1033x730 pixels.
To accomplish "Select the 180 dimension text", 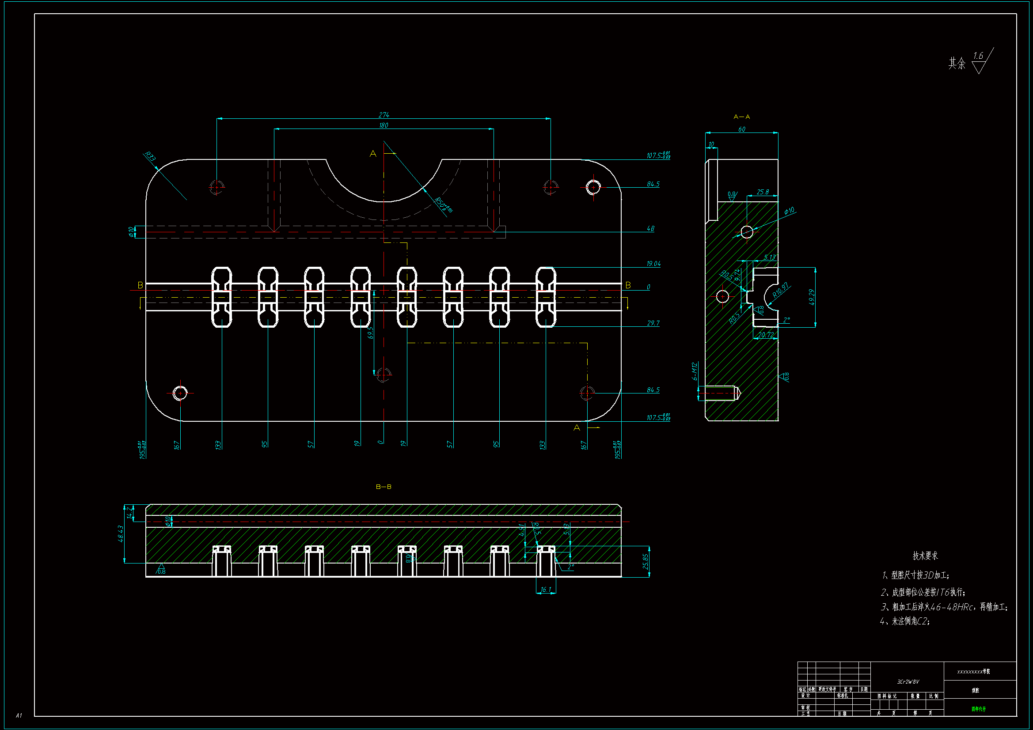I will point(384,125).
